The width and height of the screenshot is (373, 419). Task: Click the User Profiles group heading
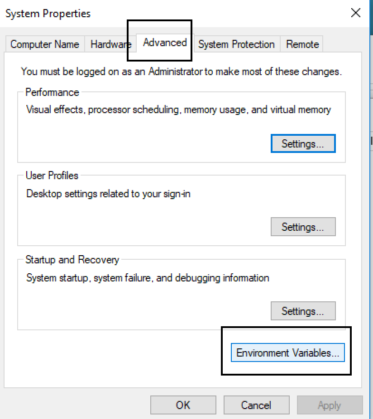tap(52, 176)
